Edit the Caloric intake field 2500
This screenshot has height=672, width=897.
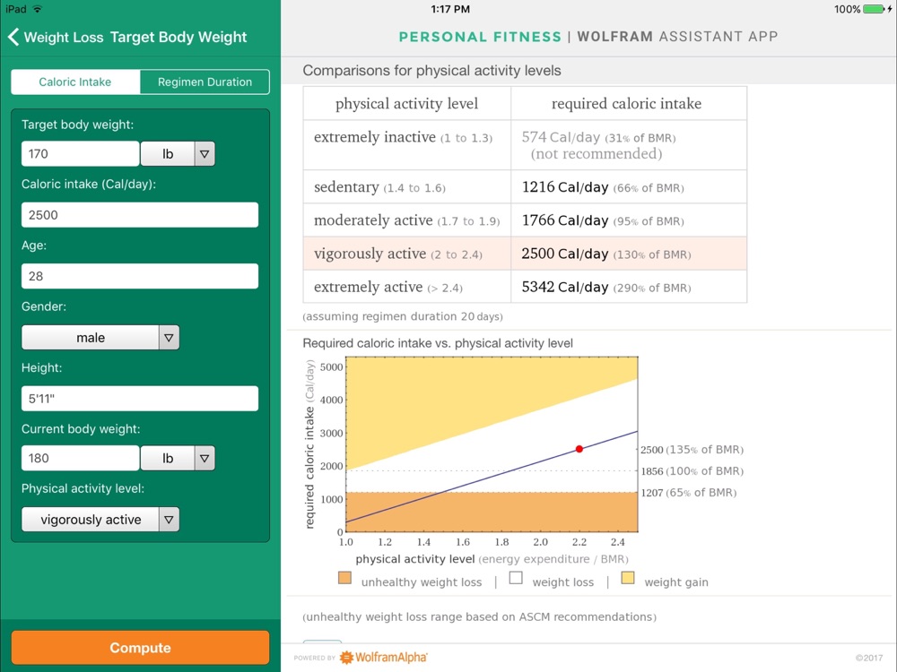140,215
